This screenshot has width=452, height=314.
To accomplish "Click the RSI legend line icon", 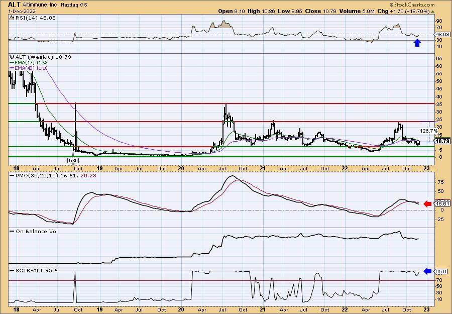I will coord(12,18).
